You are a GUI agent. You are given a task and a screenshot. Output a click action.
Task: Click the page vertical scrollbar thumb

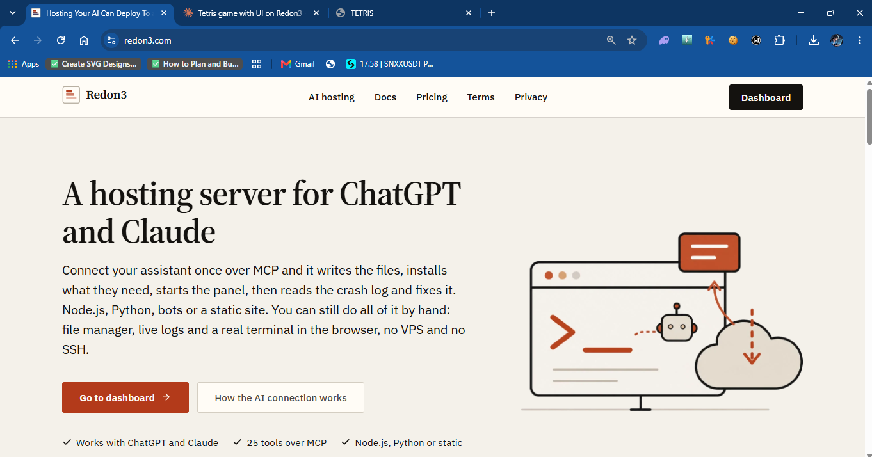pyautogui.click(x=869, y=116)
